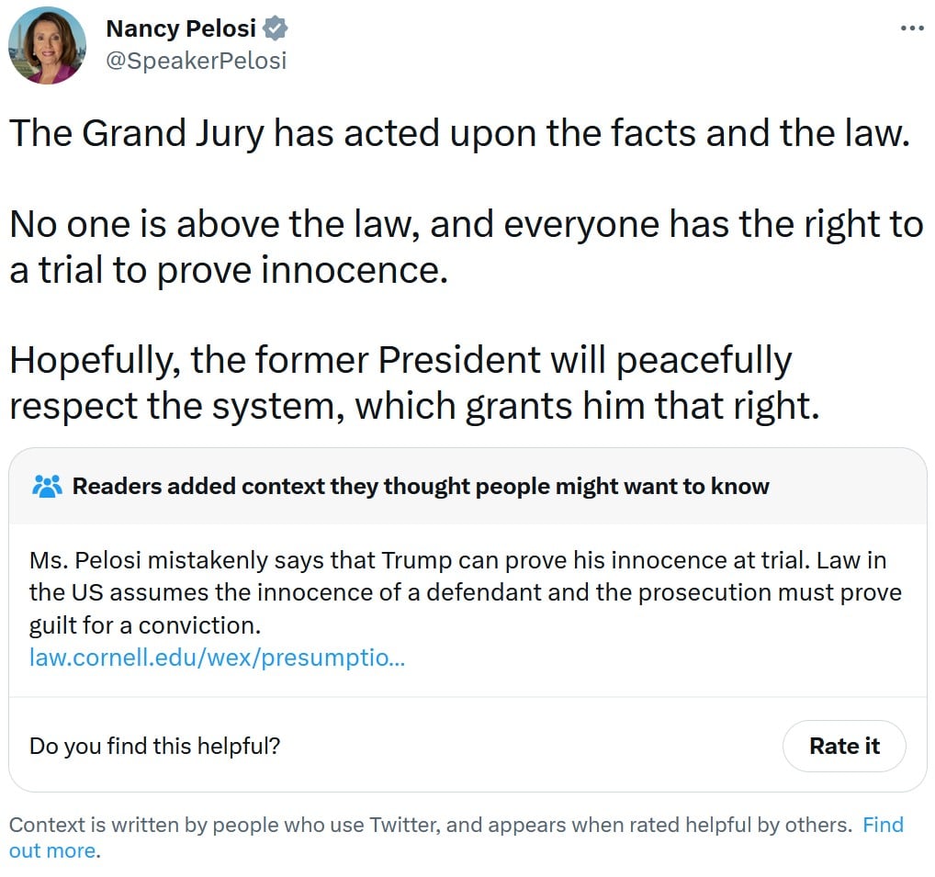Click the Community Notes people icon
This screenshot has width=935, height=877.
coord(47,487)
